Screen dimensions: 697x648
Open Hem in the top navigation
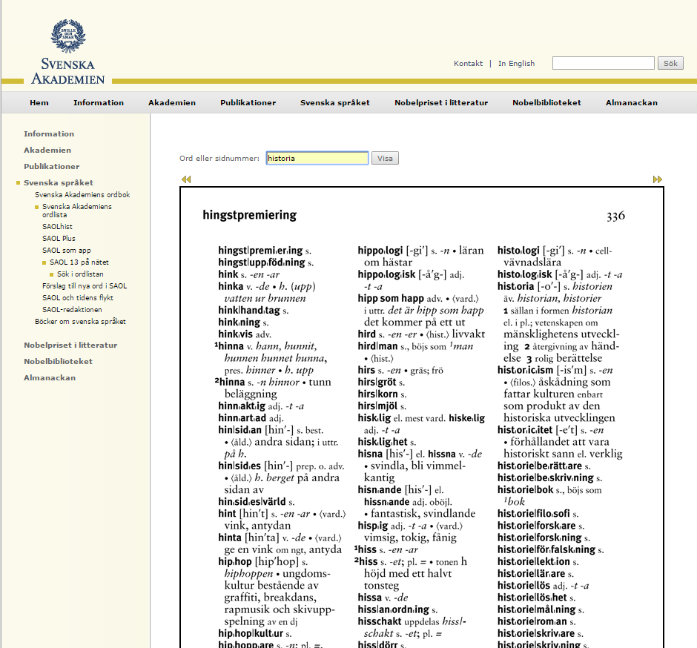point(39,102)
